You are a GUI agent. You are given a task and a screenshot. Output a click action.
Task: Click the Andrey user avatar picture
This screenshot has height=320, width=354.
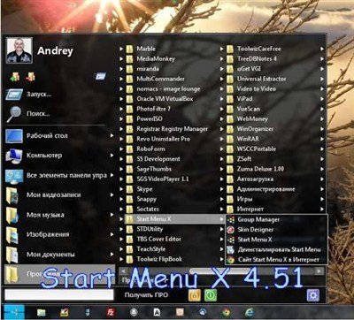(19, 50)
